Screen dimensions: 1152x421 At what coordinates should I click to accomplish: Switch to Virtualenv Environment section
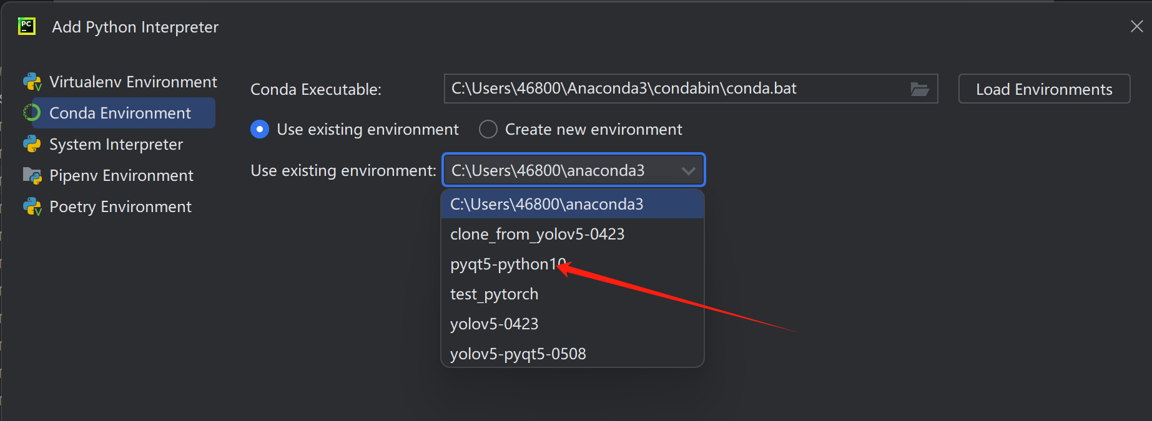(x=132, y=82)
